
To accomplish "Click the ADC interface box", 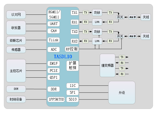I will 54,49.
